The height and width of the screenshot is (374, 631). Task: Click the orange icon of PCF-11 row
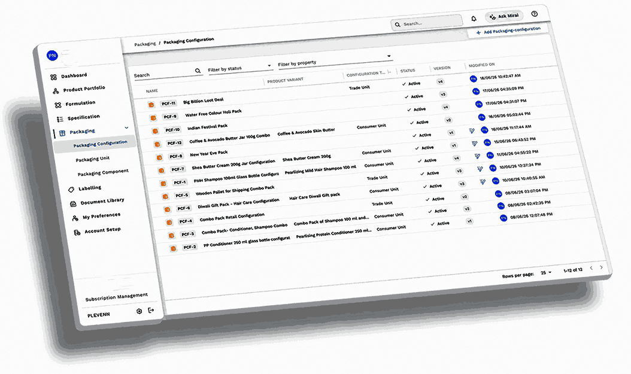(x=151, y=105)
